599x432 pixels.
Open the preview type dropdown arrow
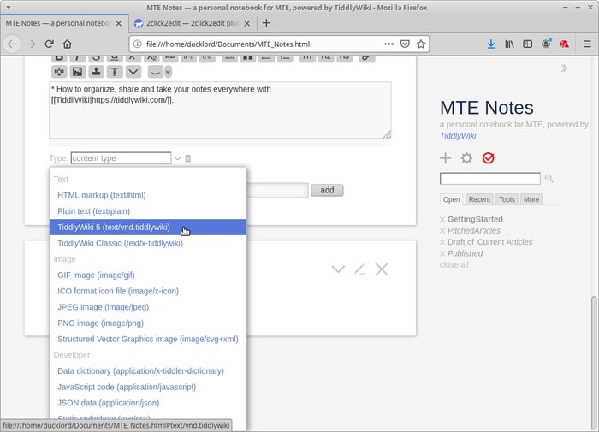pos(168,72)
